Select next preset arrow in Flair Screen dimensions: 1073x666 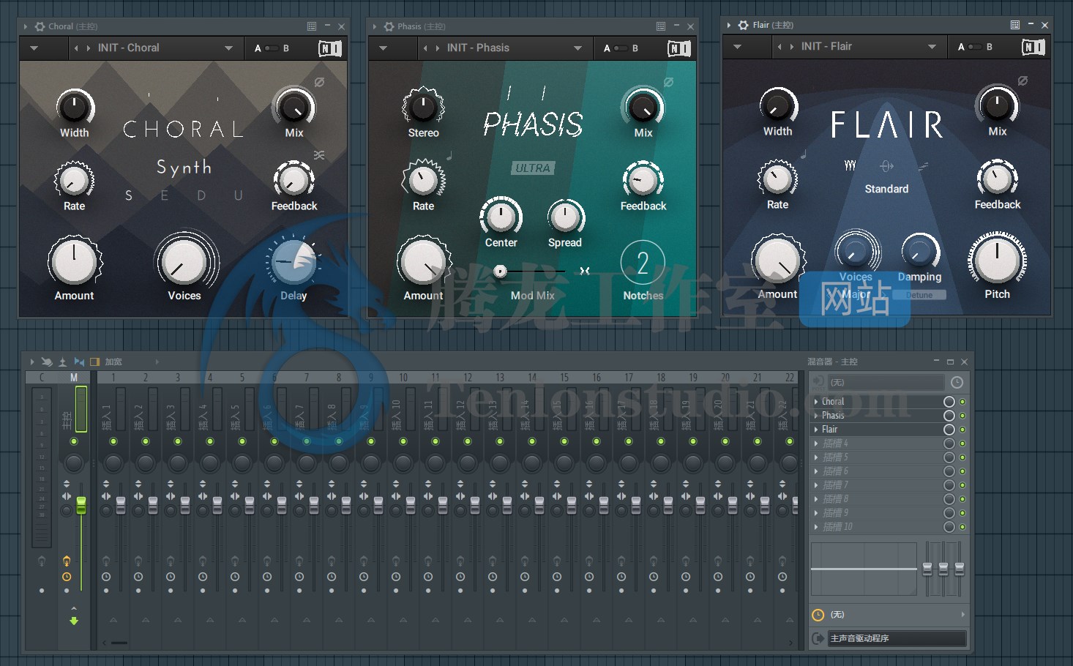pos(792,47)
